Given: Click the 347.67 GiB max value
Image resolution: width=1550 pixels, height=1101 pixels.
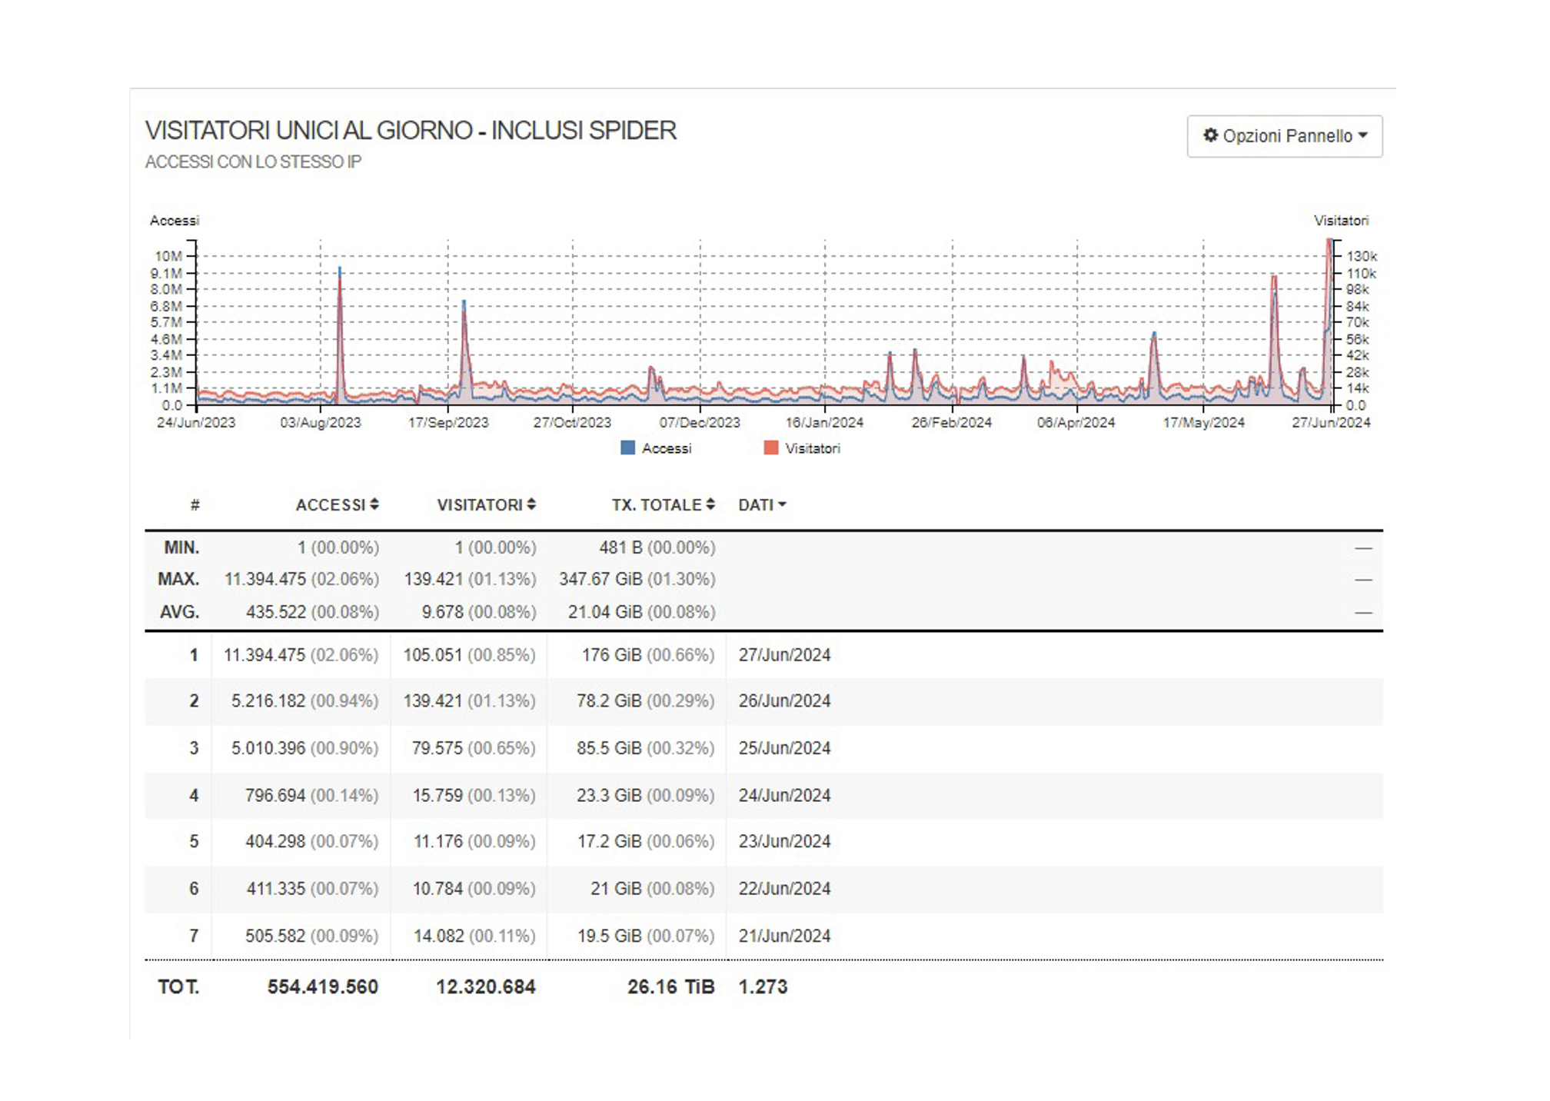Looking at the screenshot, I should click(600, 580).
